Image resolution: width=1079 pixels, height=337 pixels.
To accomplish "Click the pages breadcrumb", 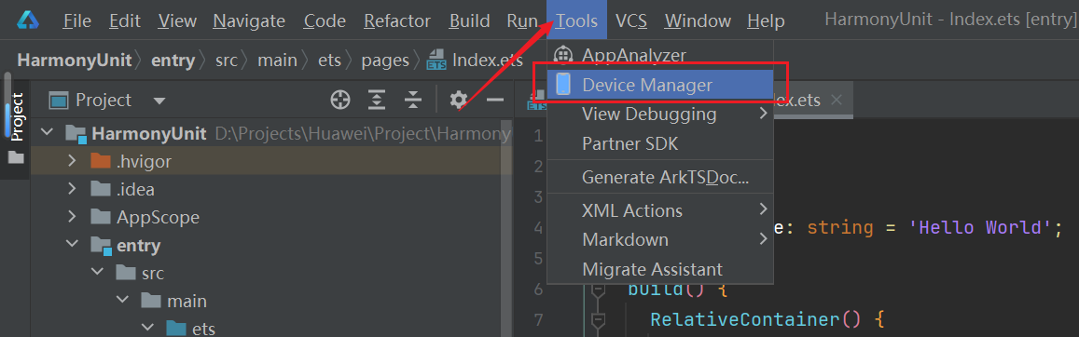I will click(385, 61).
